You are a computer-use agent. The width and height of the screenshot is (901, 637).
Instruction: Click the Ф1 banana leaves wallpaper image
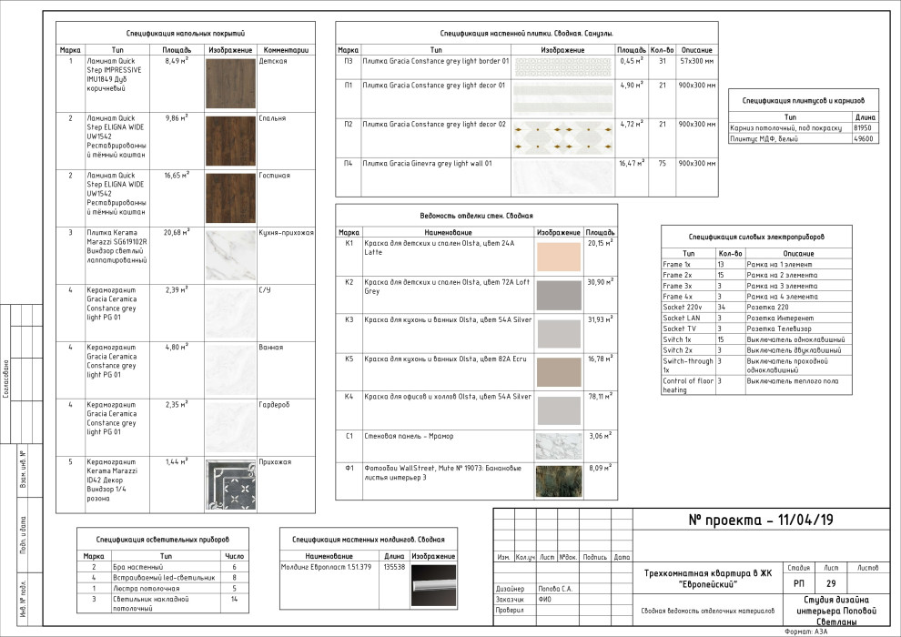pos(558,480)
